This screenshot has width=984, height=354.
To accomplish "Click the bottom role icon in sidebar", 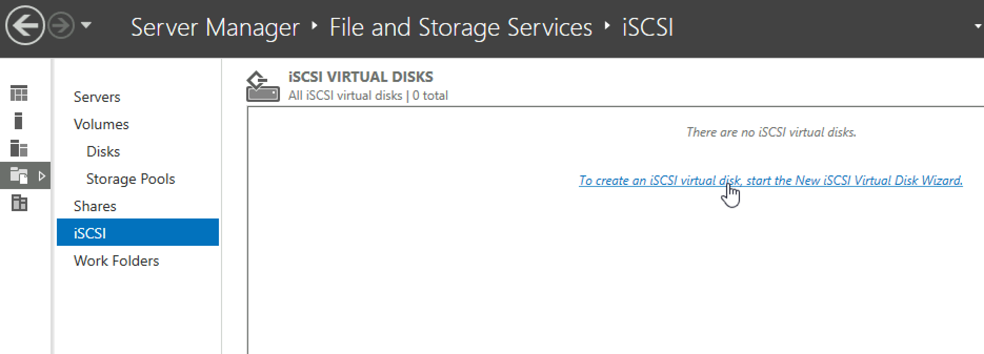I will point(19,203).
